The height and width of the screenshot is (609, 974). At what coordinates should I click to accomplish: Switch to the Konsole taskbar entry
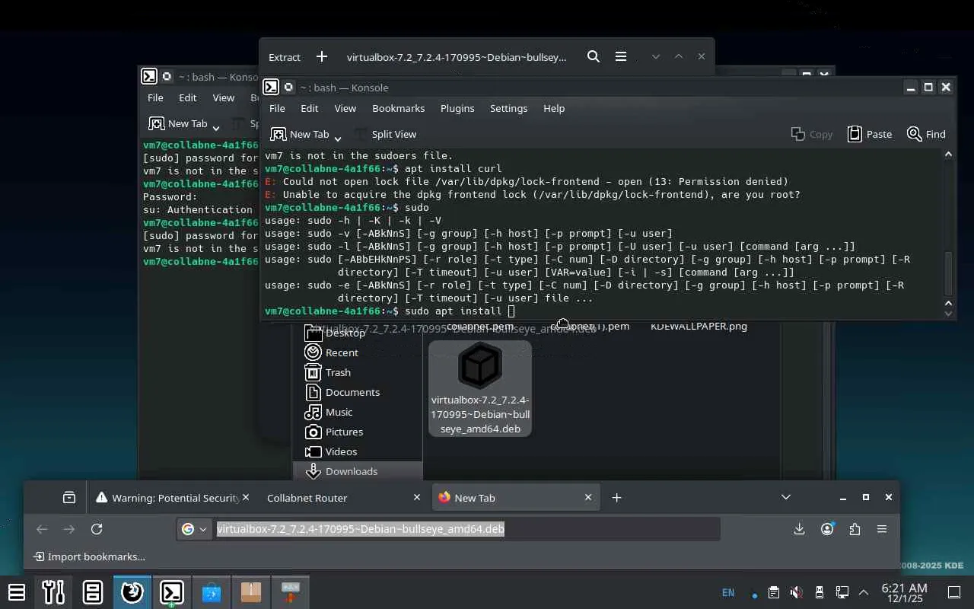tap(172, 591)
